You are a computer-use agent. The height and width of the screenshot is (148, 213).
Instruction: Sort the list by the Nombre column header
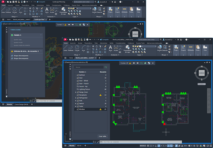[x=83, y=72]
